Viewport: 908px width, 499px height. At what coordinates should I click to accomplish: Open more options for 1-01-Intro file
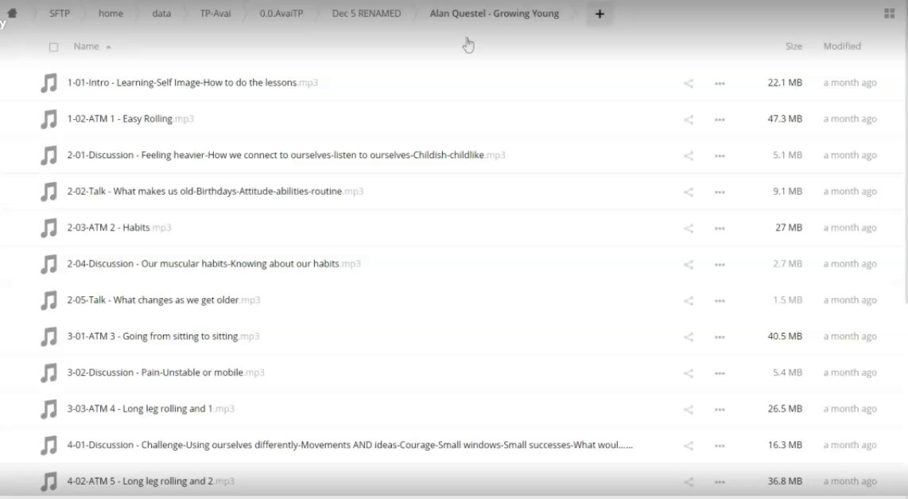pos(720,83)
